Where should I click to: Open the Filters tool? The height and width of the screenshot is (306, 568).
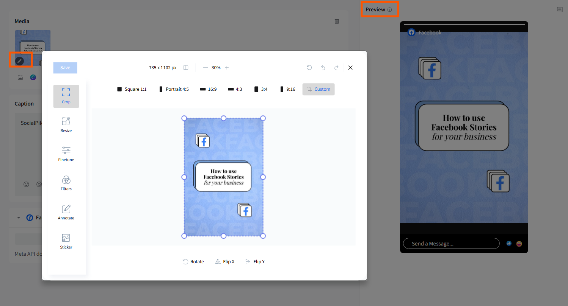pos(66,183)
